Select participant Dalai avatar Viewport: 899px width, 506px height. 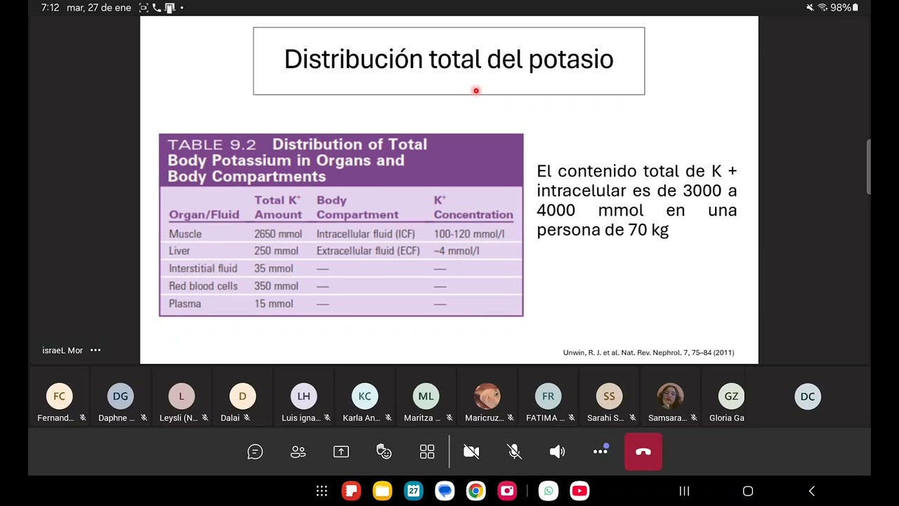(x=242, y=396)
